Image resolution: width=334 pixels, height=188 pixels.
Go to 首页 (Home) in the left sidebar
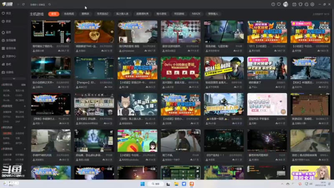point(7,32)
